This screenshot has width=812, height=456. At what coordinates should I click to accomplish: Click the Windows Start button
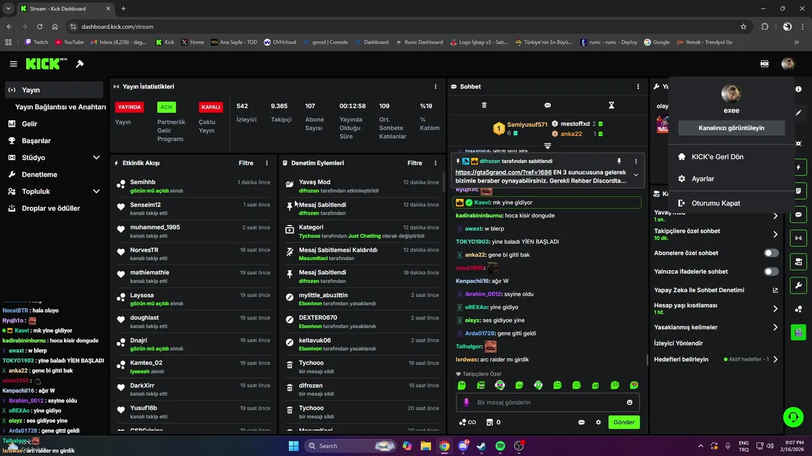tap(294, 446)
